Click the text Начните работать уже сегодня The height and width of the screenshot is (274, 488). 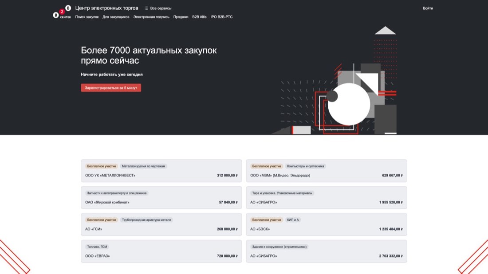click(x=112, y=74)
